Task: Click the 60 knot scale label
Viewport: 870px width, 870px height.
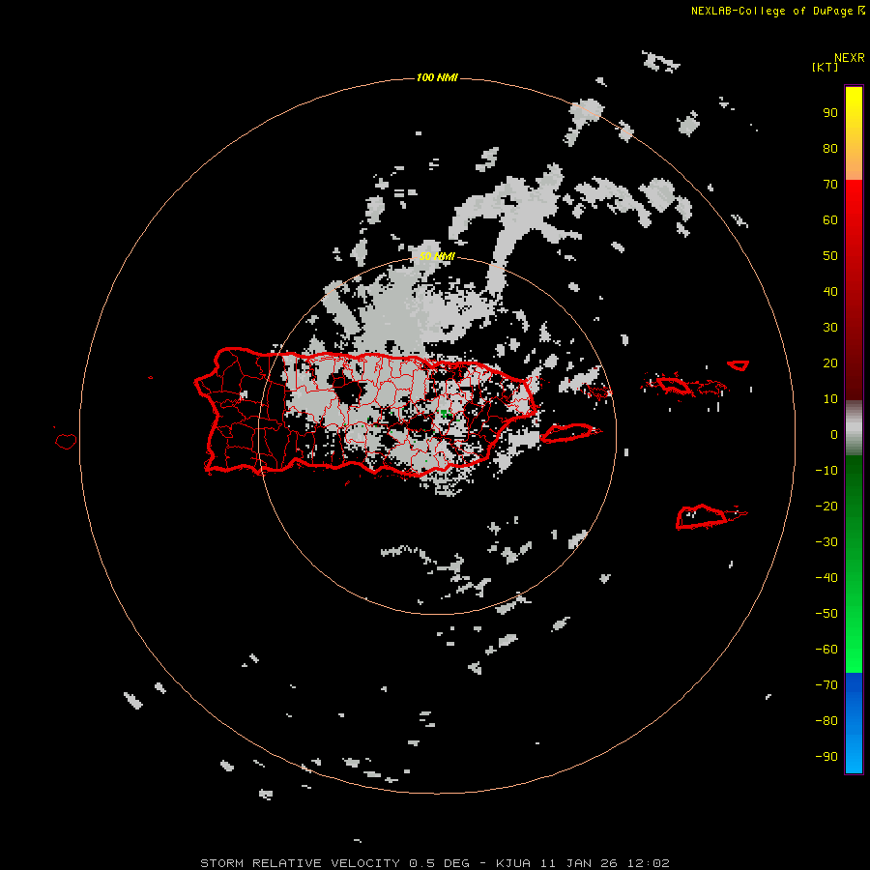Action: 830,219
